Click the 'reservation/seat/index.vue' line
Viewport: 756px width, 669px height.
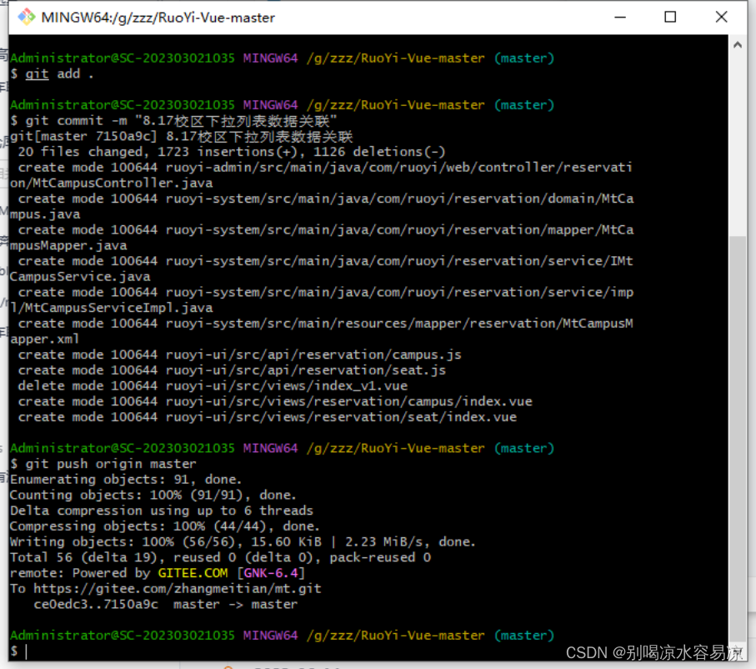pos(267,417)
